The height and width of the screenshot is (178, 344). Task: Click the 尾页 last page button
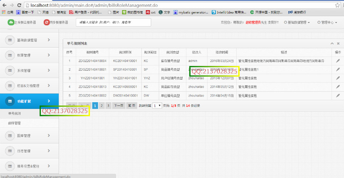coord(132,106)
